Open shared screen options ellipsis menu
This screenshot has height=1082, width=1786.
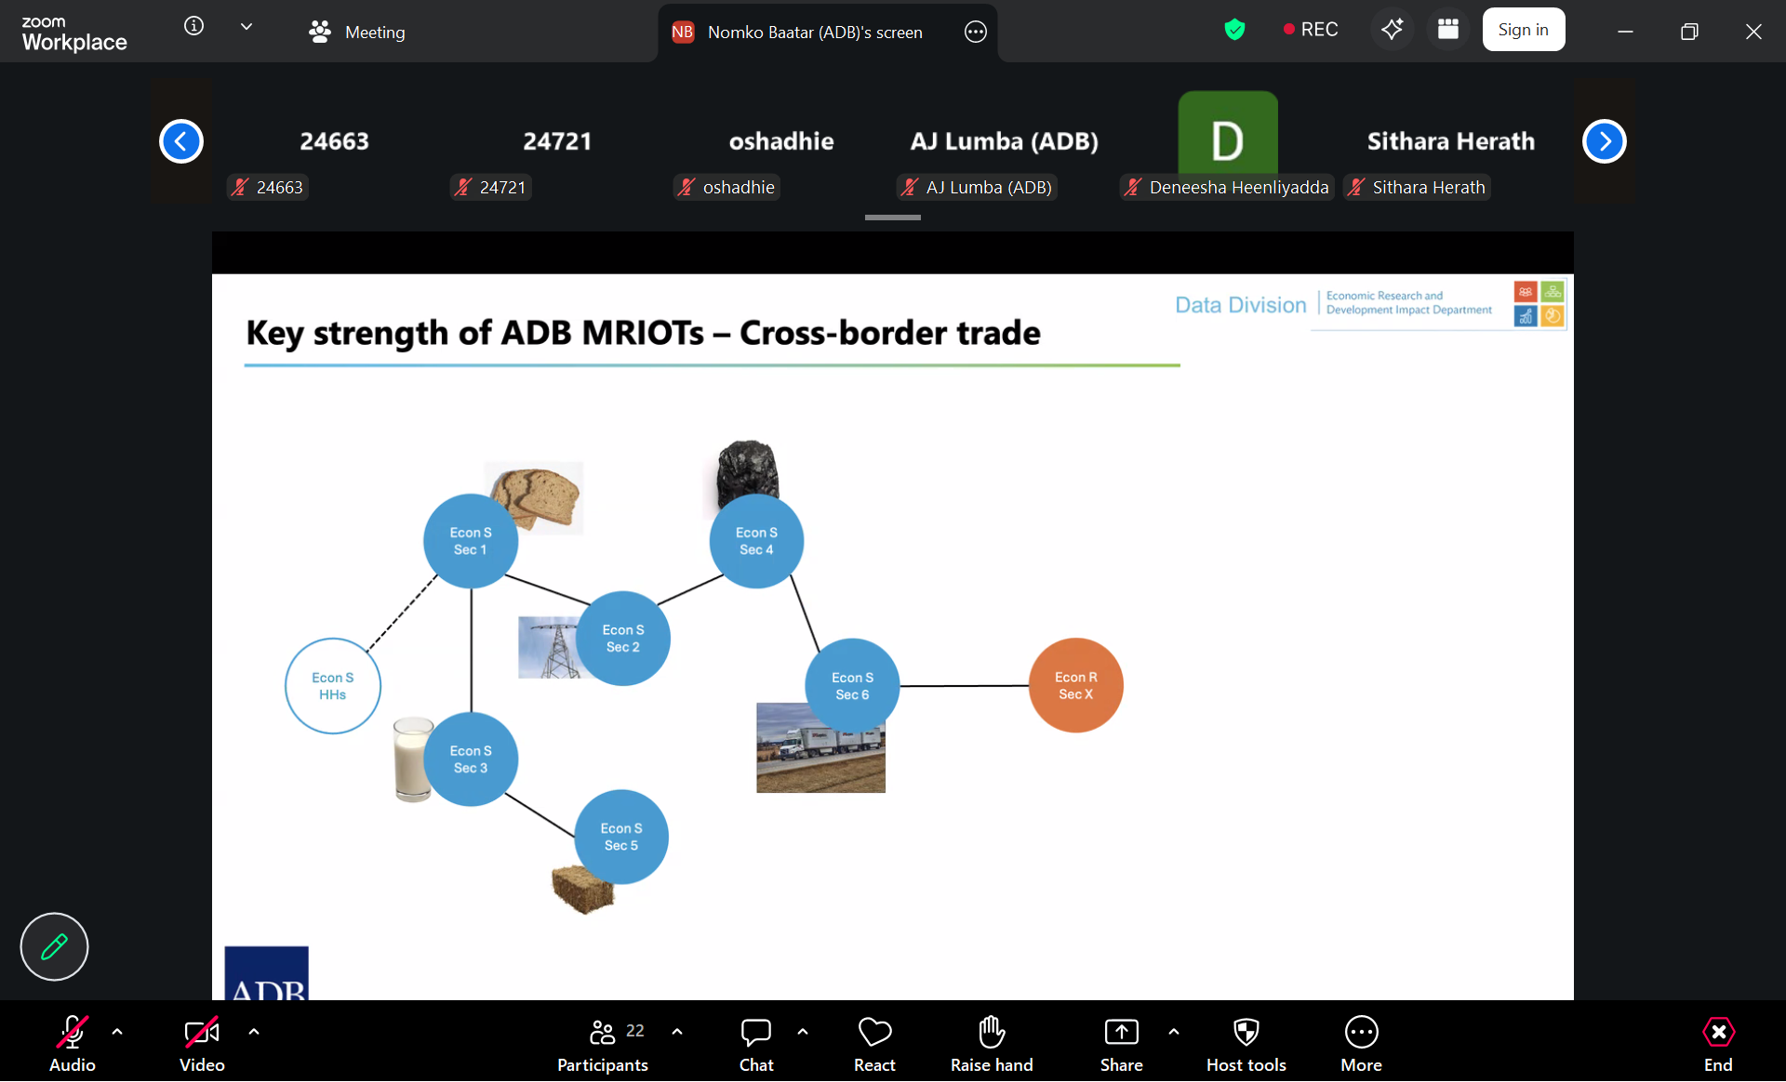[975, 32]
